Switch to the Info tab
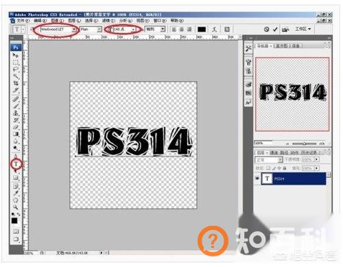The height and width of the screenshot is (267, 343). click(296, 46)
